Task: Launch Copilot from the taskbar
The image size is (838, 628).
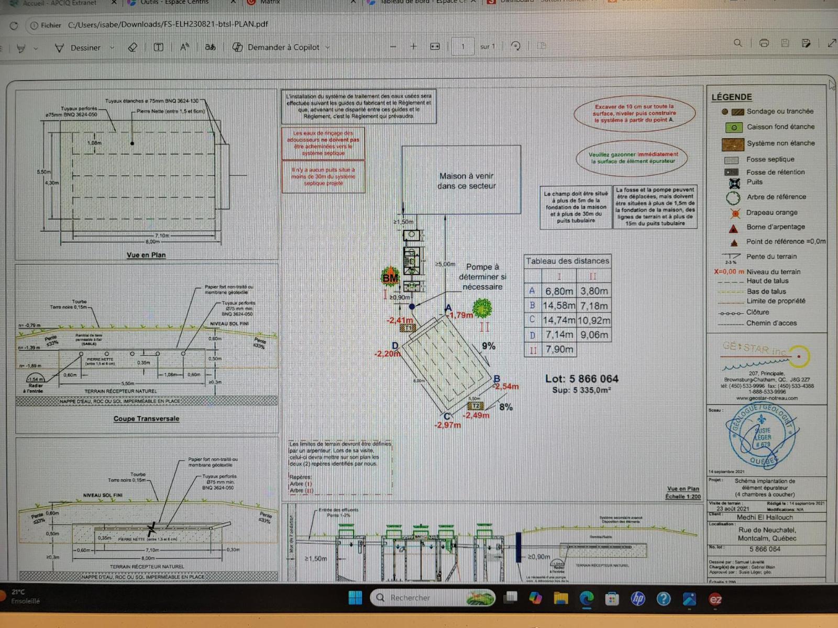Action: click(x=535, y=598)
